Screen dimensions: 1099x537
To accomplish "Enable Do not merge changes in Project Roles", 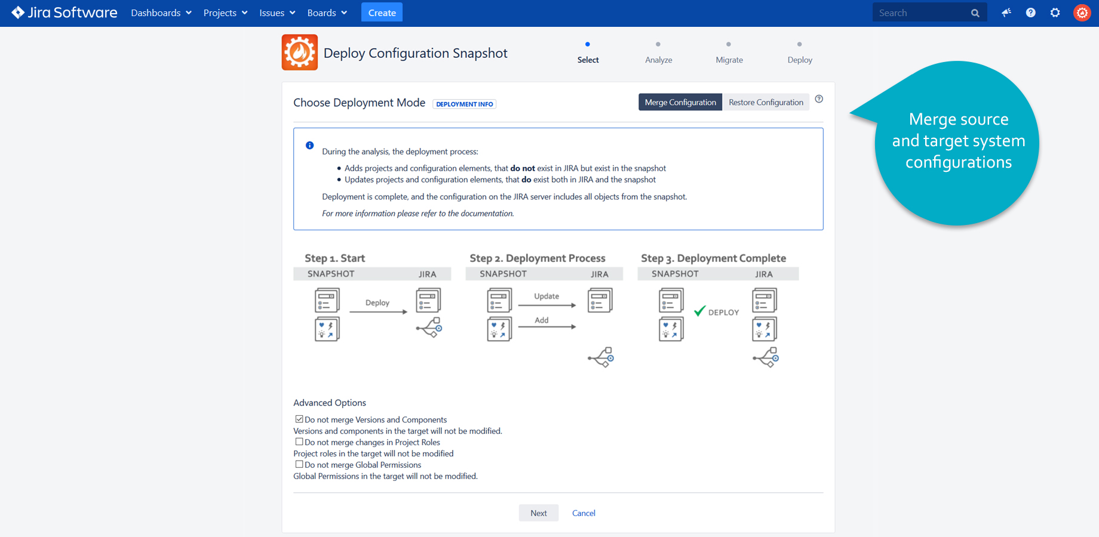I will point(299,442).
